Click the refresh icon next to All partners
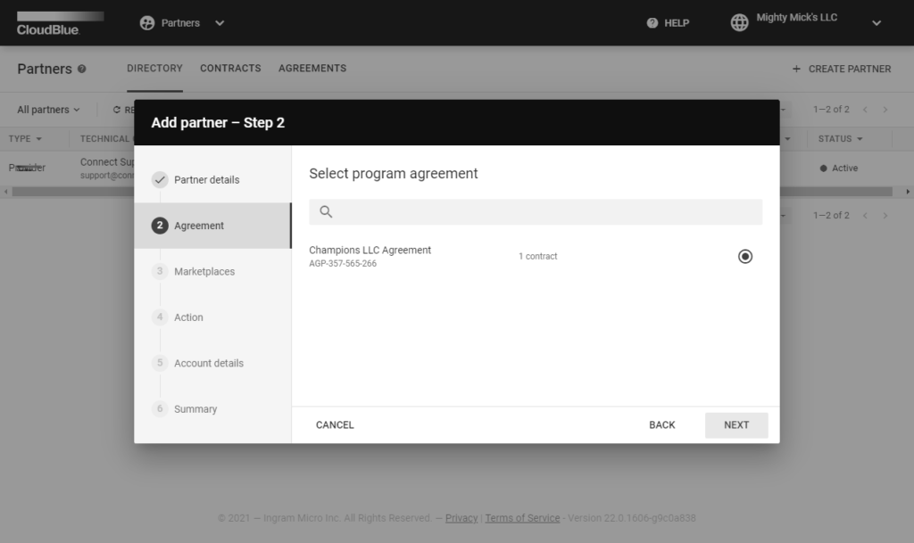 click(x=116, y=109)
